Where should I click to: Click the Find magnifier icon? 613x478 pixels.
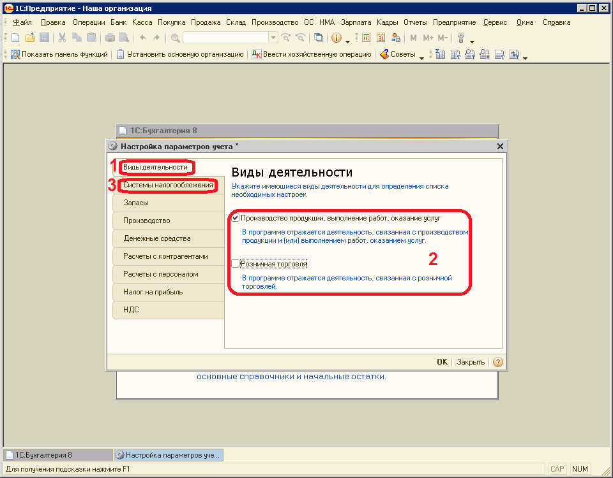(176, 38)
